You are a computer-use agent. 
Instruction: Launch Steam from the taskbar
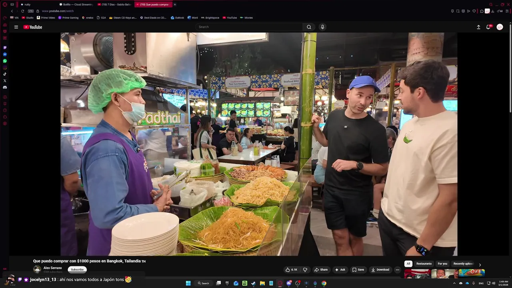click(253, 283)
